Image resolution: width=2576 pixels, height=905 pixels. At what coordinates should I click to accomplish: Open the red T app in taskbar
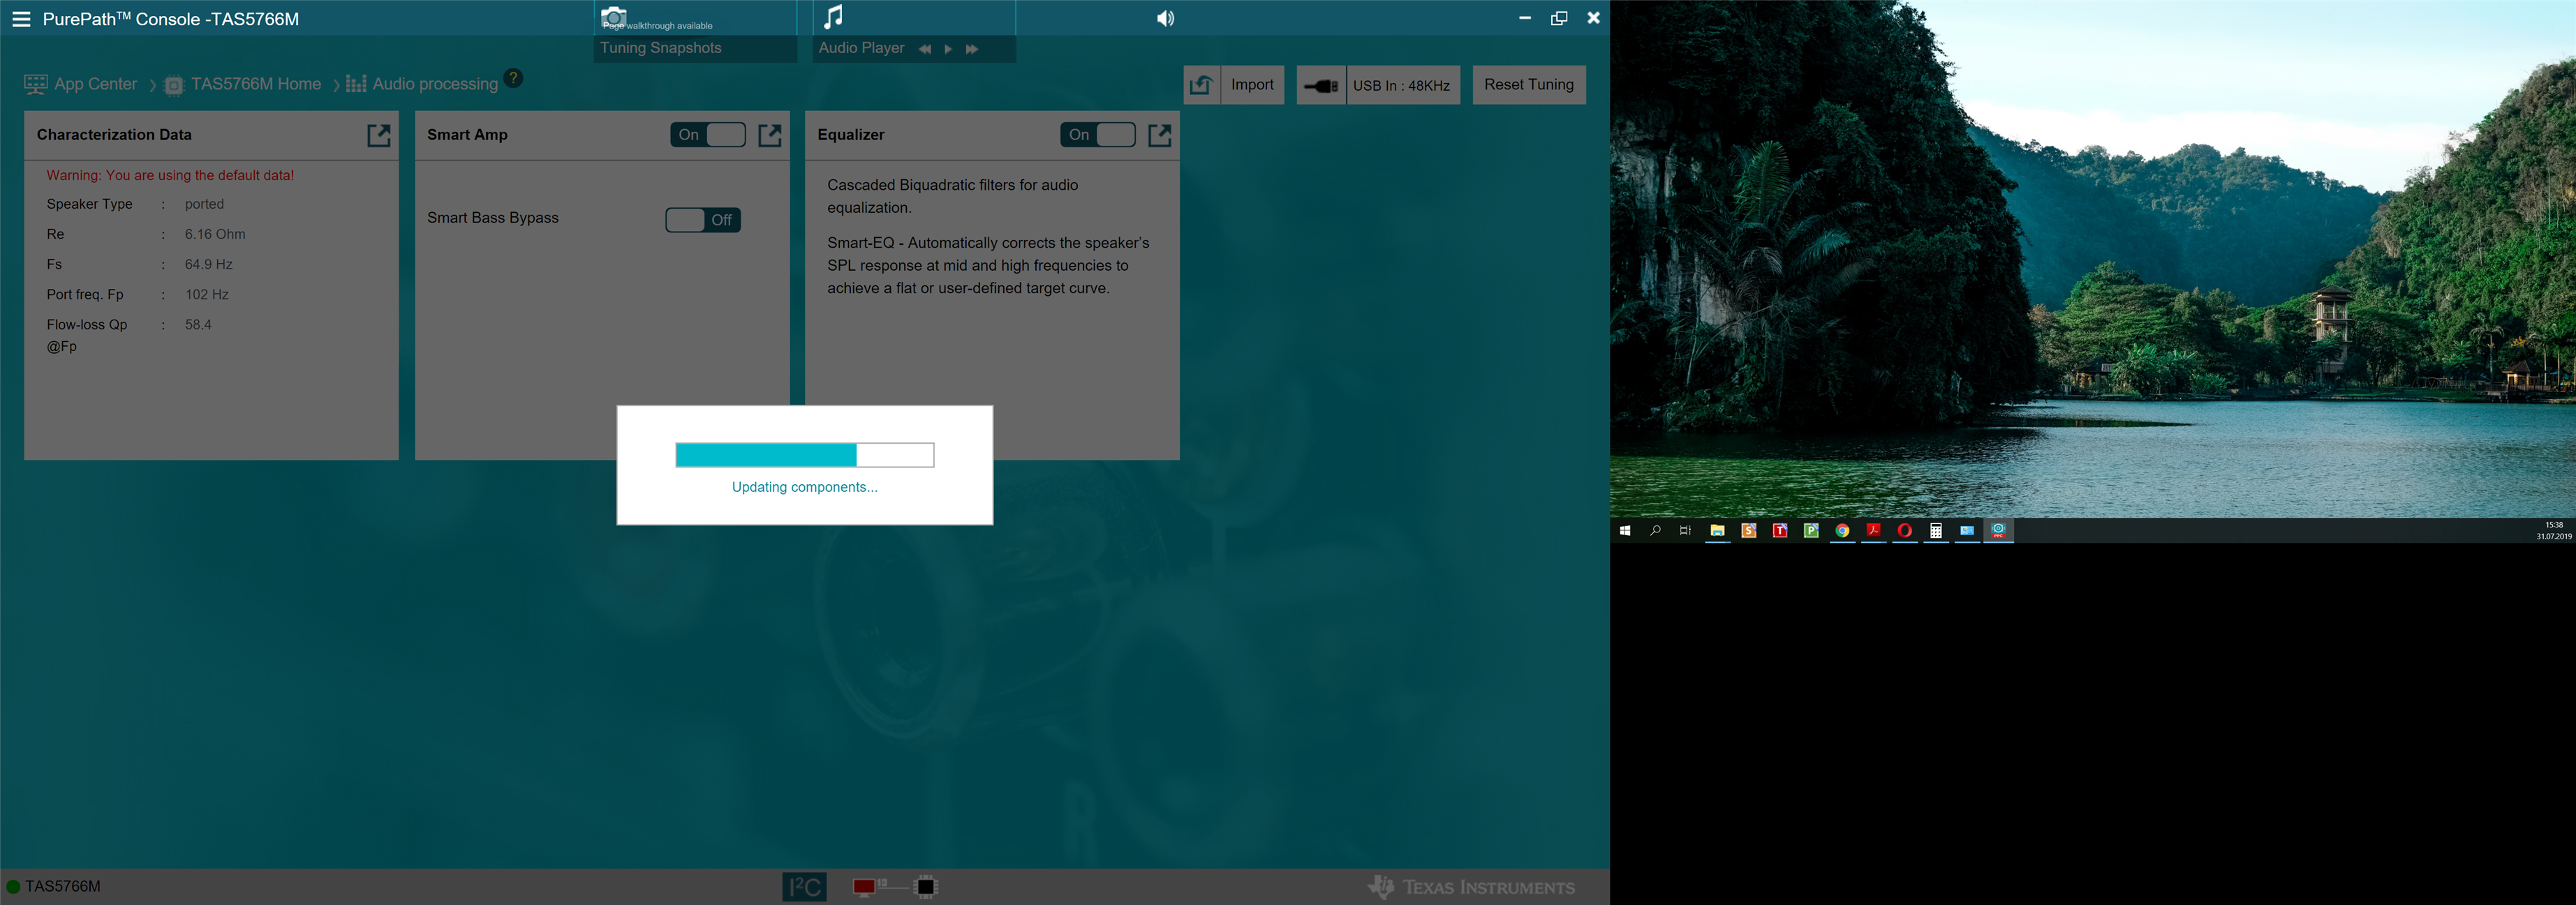click(x=1780, y=531)
